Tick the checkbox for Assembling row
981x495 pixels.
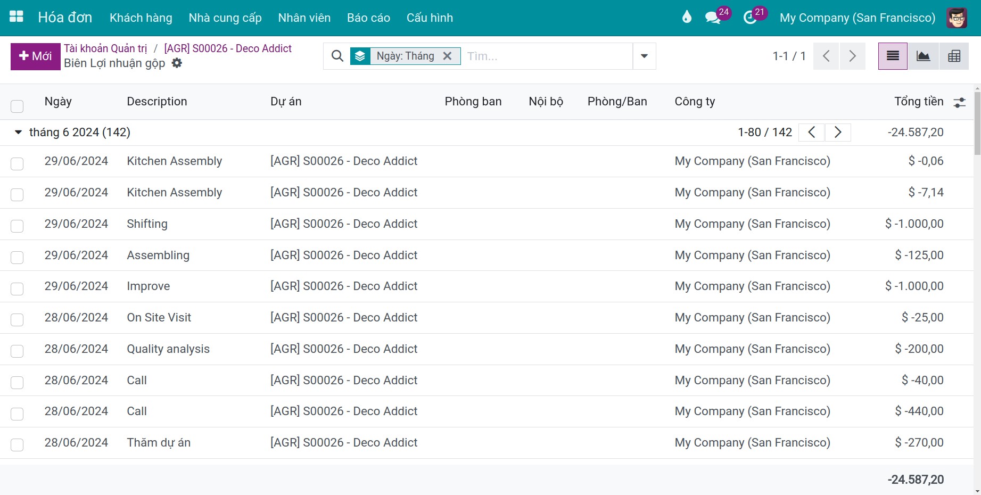pos(17,258)
